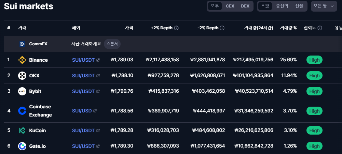Select the 모두 filter toggle
This screenshot has height=154, width=342.
(215, 6)
